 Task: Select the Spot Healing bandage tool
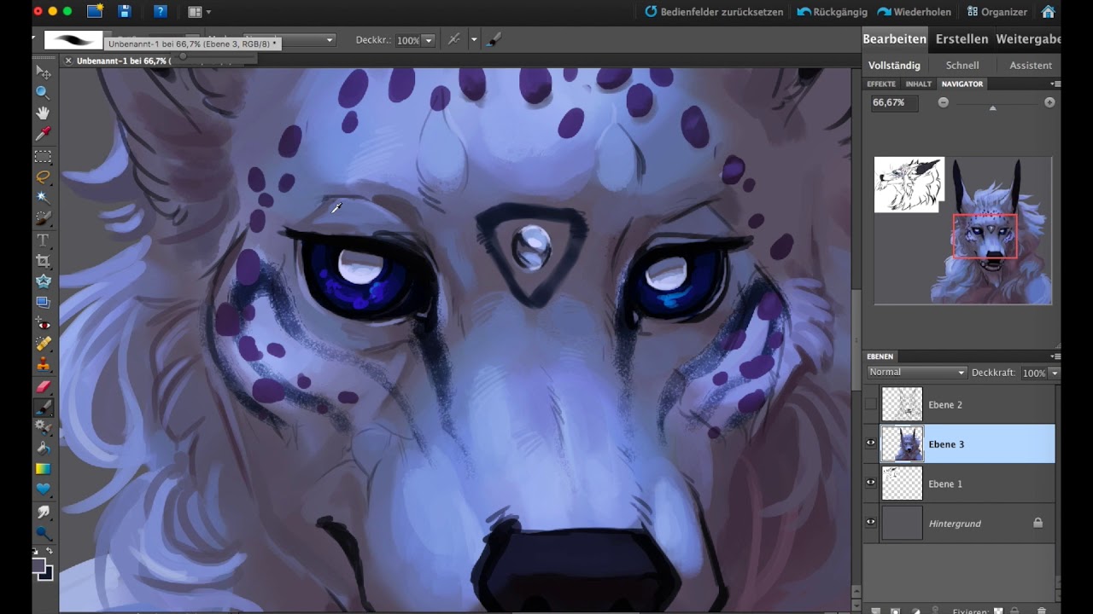pyautogui.click(x=43, y=345)
